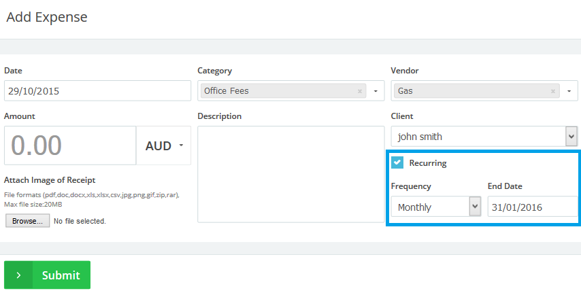This screenshot has height=293, width=581.
Task: Focus the Amount input field
Action: click(x=70, y=145)
